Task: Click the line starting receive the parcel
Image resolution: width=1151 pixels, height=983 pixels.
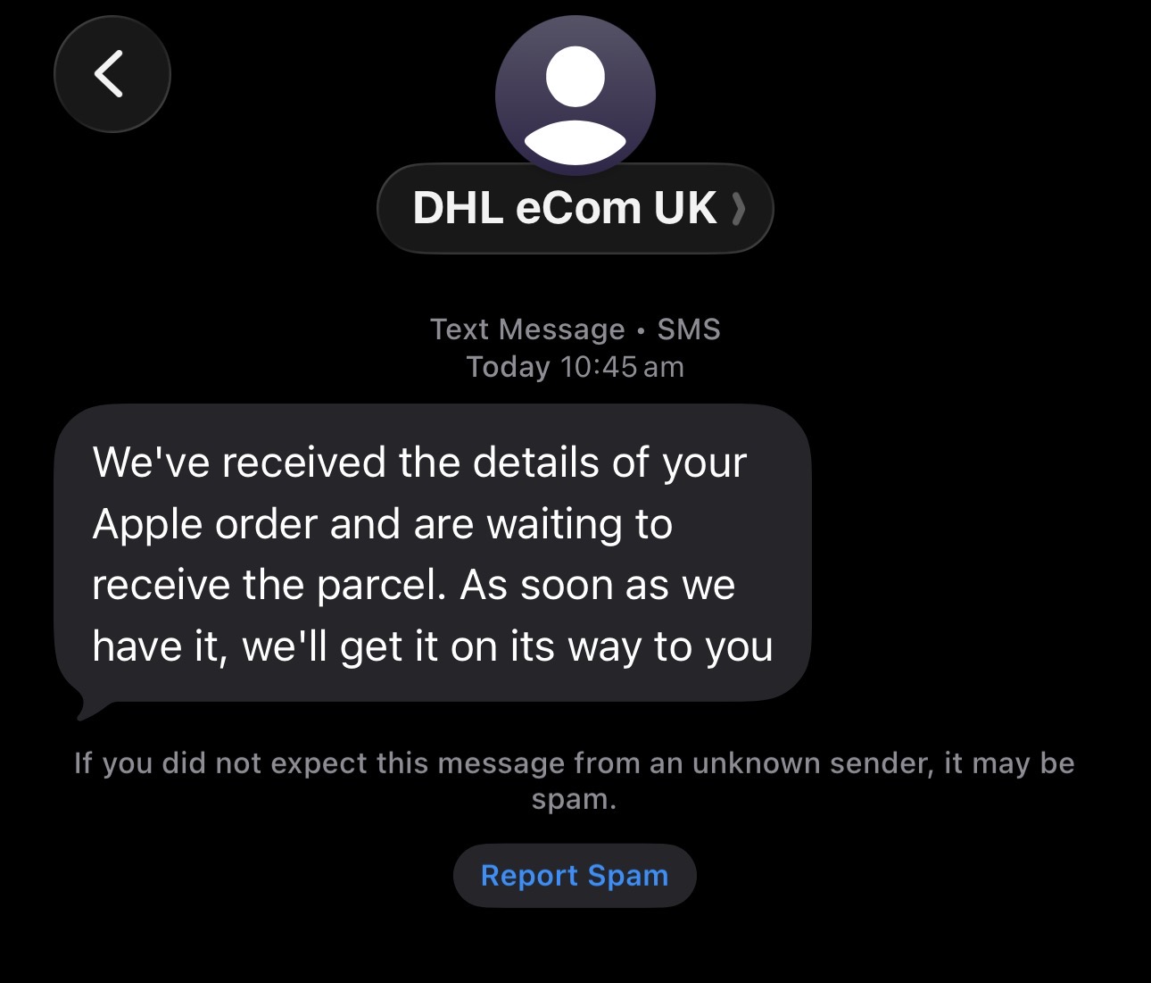Action: pyautogui.click(x=414, y=586)
